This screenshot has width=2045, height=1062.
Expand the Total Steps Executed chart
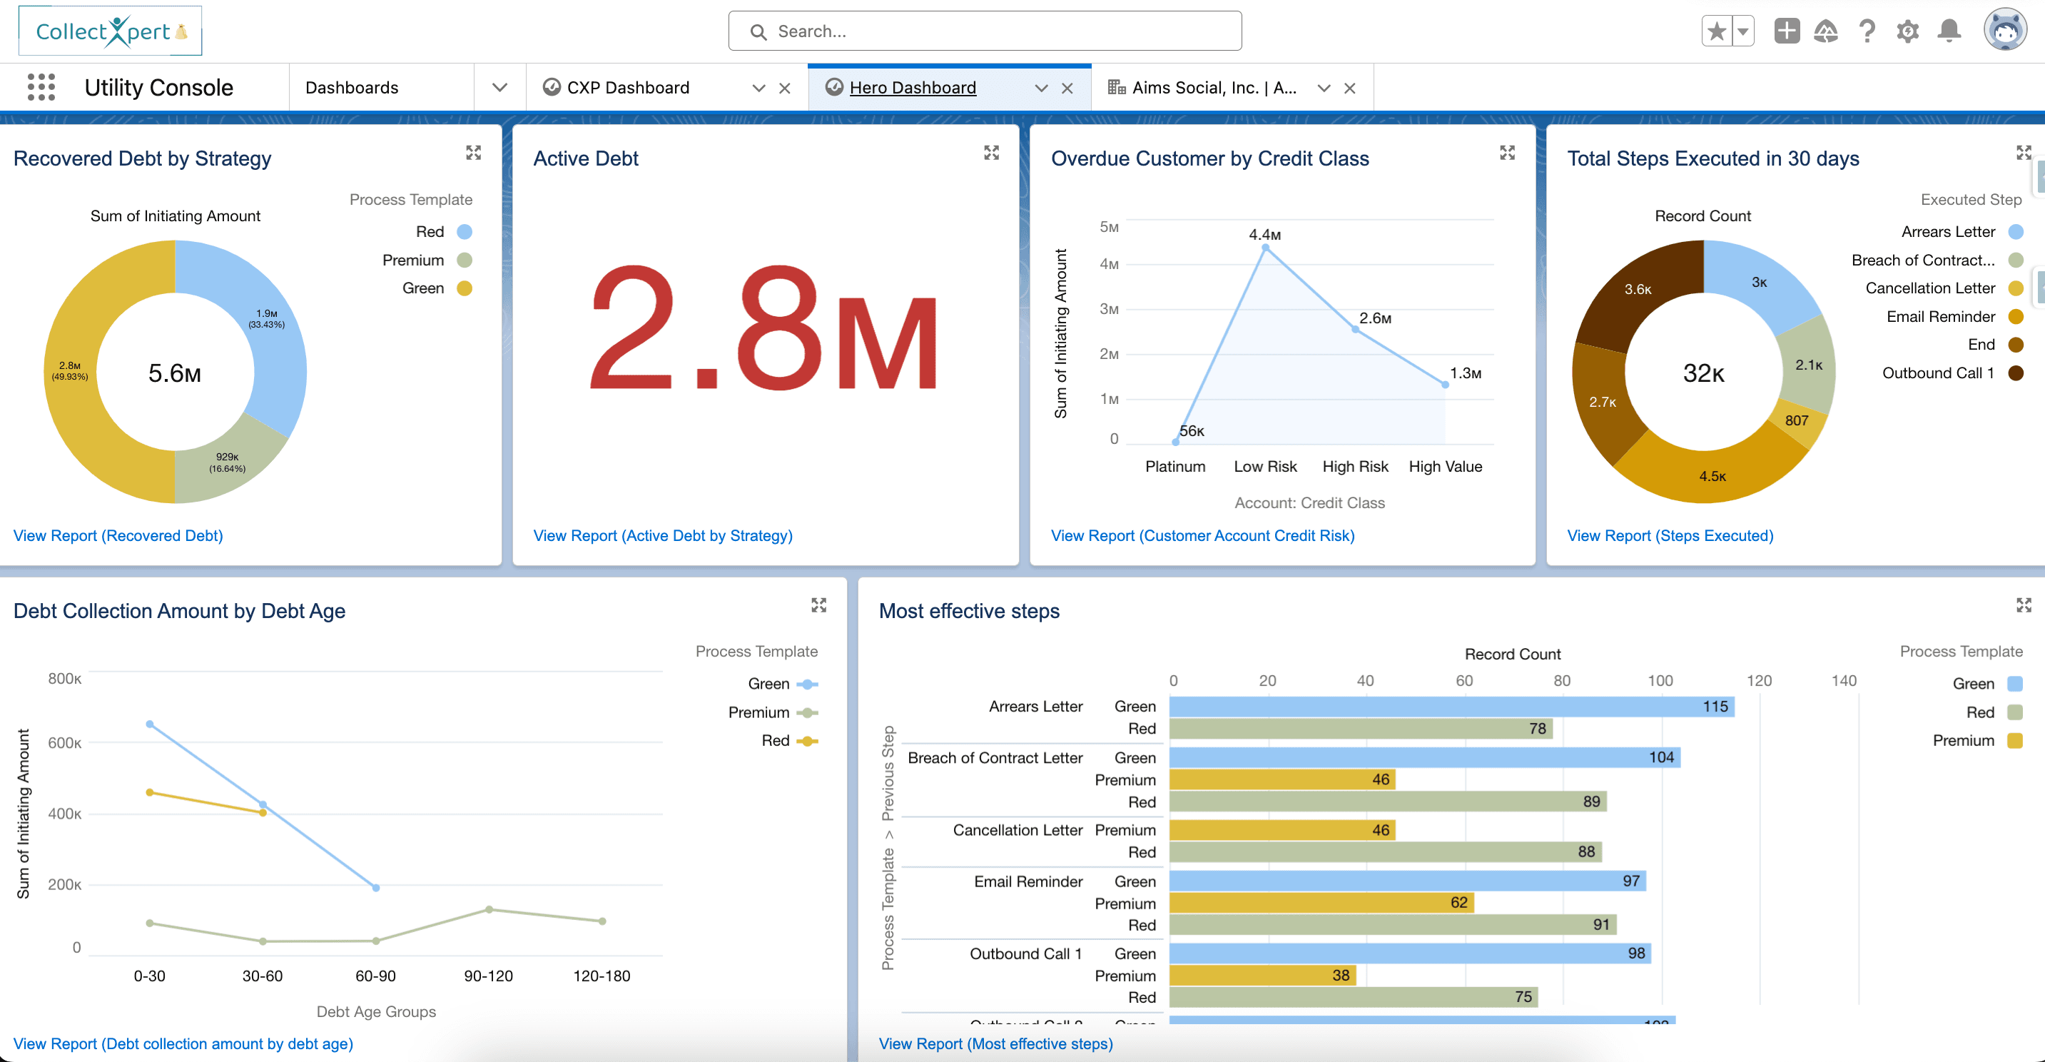pyautogui.click(x=2024, y=153)
